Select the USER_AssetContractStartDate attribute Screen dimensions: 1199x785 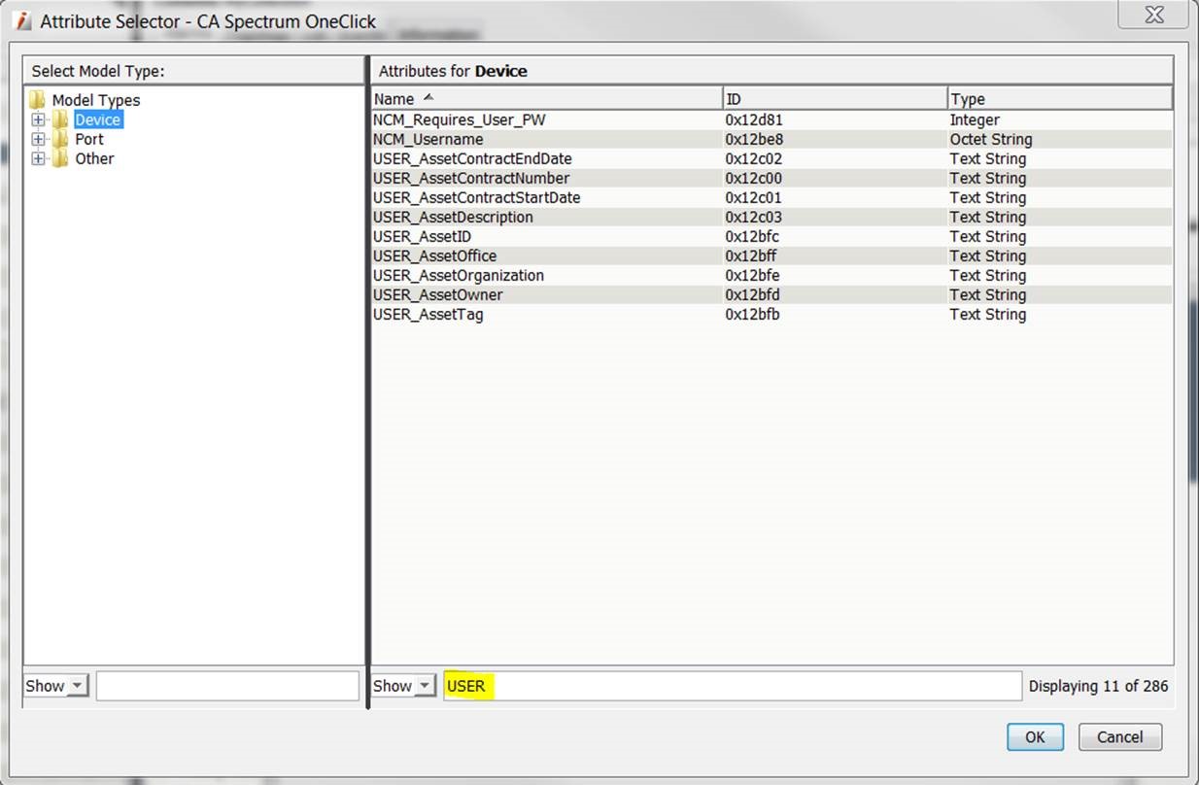771,197
